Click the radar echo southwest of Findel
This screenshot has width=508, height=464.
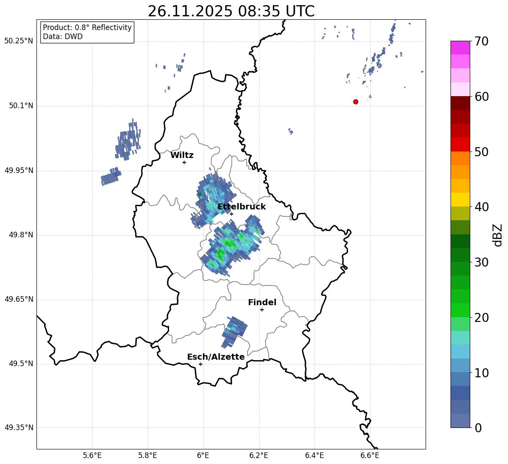click(x=234, y=333)
